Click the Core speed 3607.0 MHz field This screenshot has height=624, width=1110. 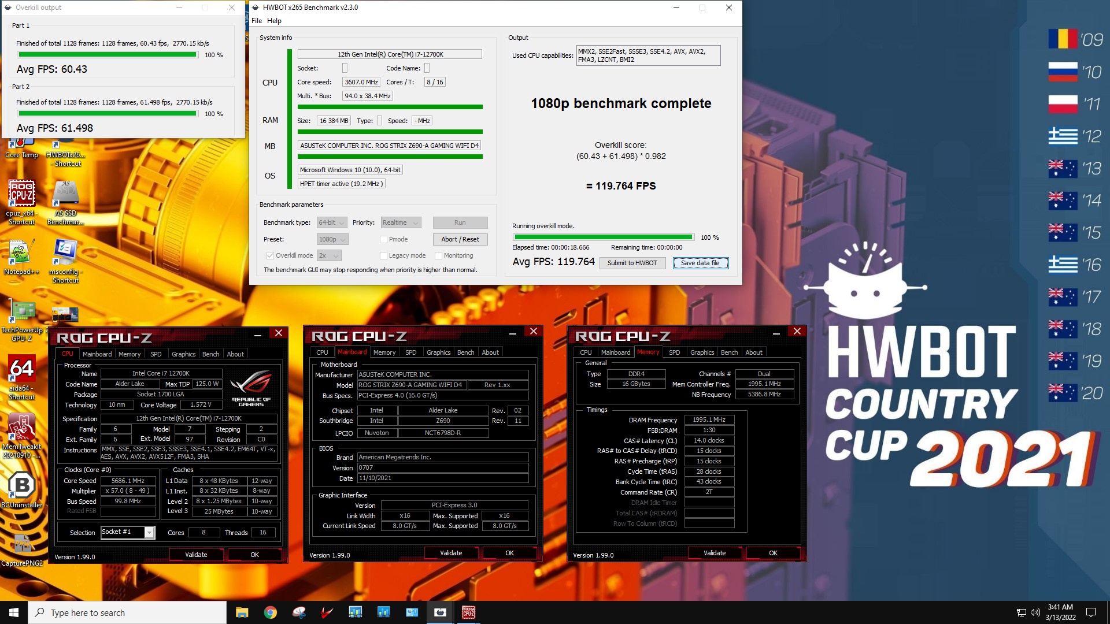click(x=361, y=82)
